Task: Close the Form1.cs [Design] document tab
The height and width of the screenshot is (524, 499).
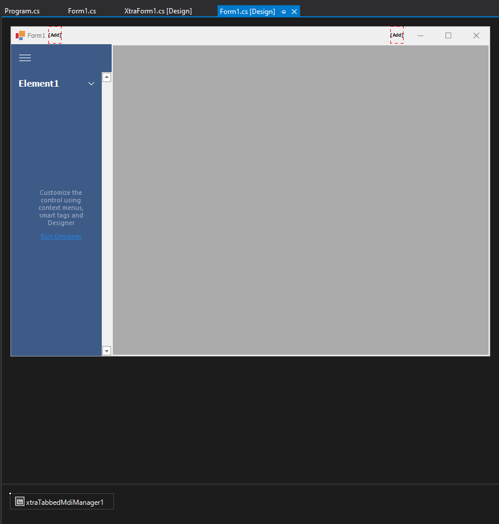Action: tap(294, 11)
